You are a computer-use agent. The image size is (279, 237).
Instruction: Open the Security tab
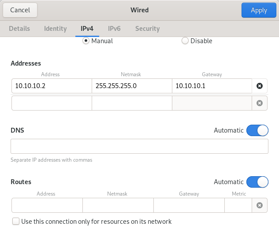pyautogui.click(x=148, y=29)
